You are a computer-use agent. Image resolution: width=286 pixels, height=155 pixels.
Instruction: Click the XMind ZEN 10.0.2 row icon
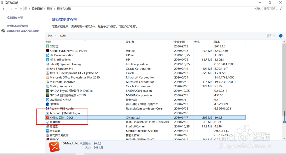point(47,118)
